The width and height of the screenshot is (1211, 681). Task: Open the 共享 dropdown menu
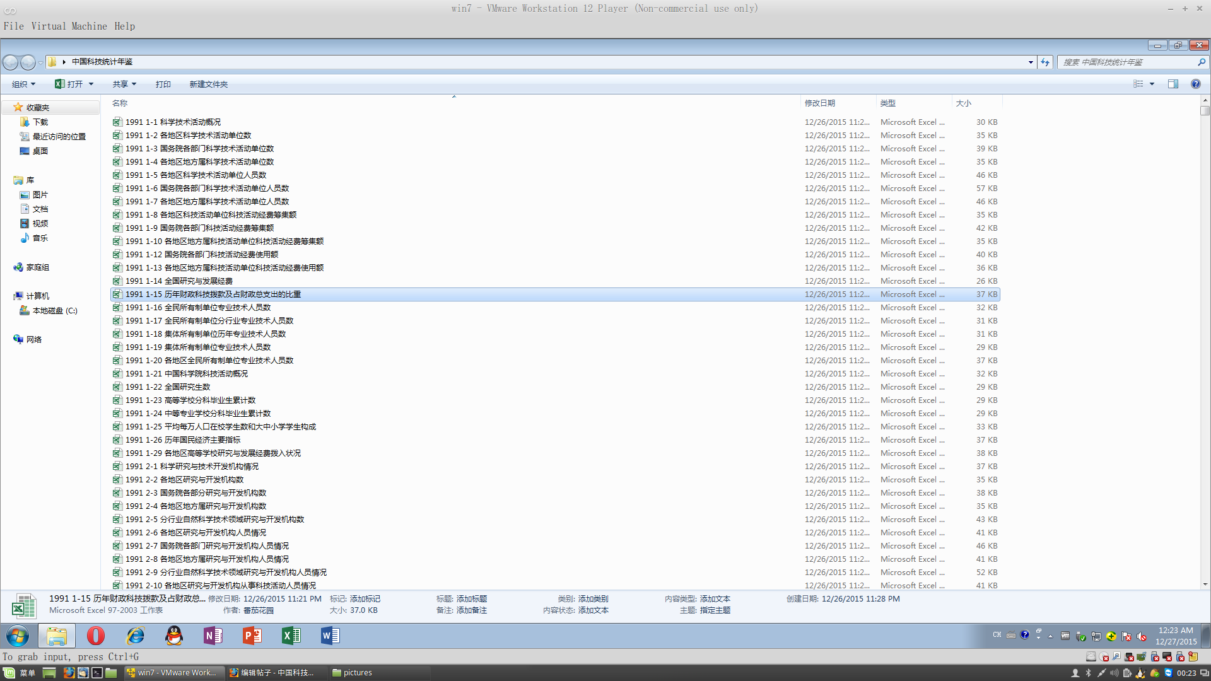point(124,84)
